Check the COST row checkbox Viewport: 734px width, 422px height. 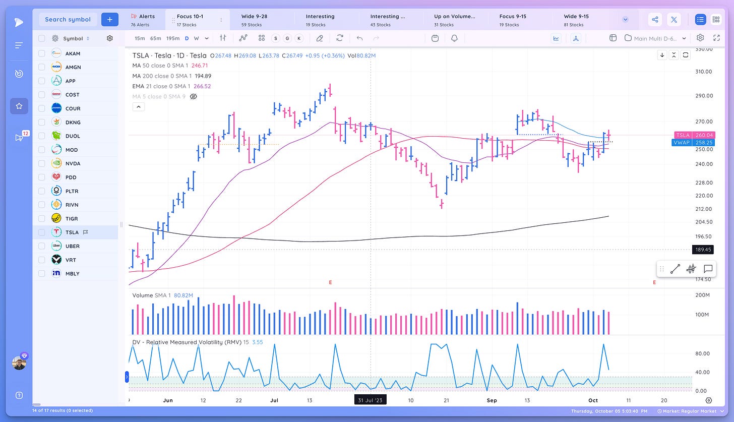pyautogui.click(x=41, y=95)
